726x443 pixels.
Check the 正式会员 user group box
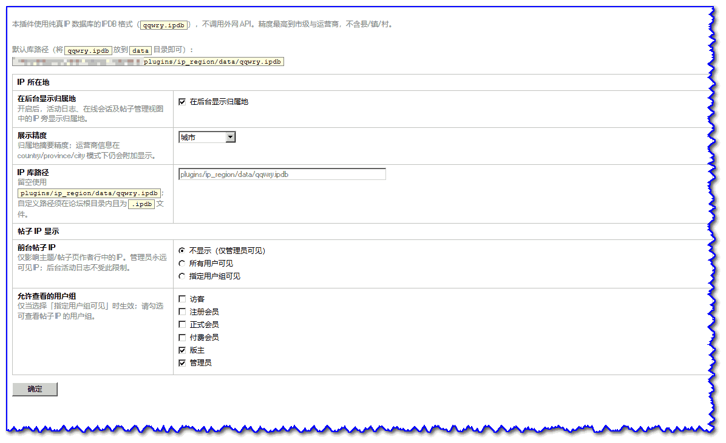coord(182,325)
